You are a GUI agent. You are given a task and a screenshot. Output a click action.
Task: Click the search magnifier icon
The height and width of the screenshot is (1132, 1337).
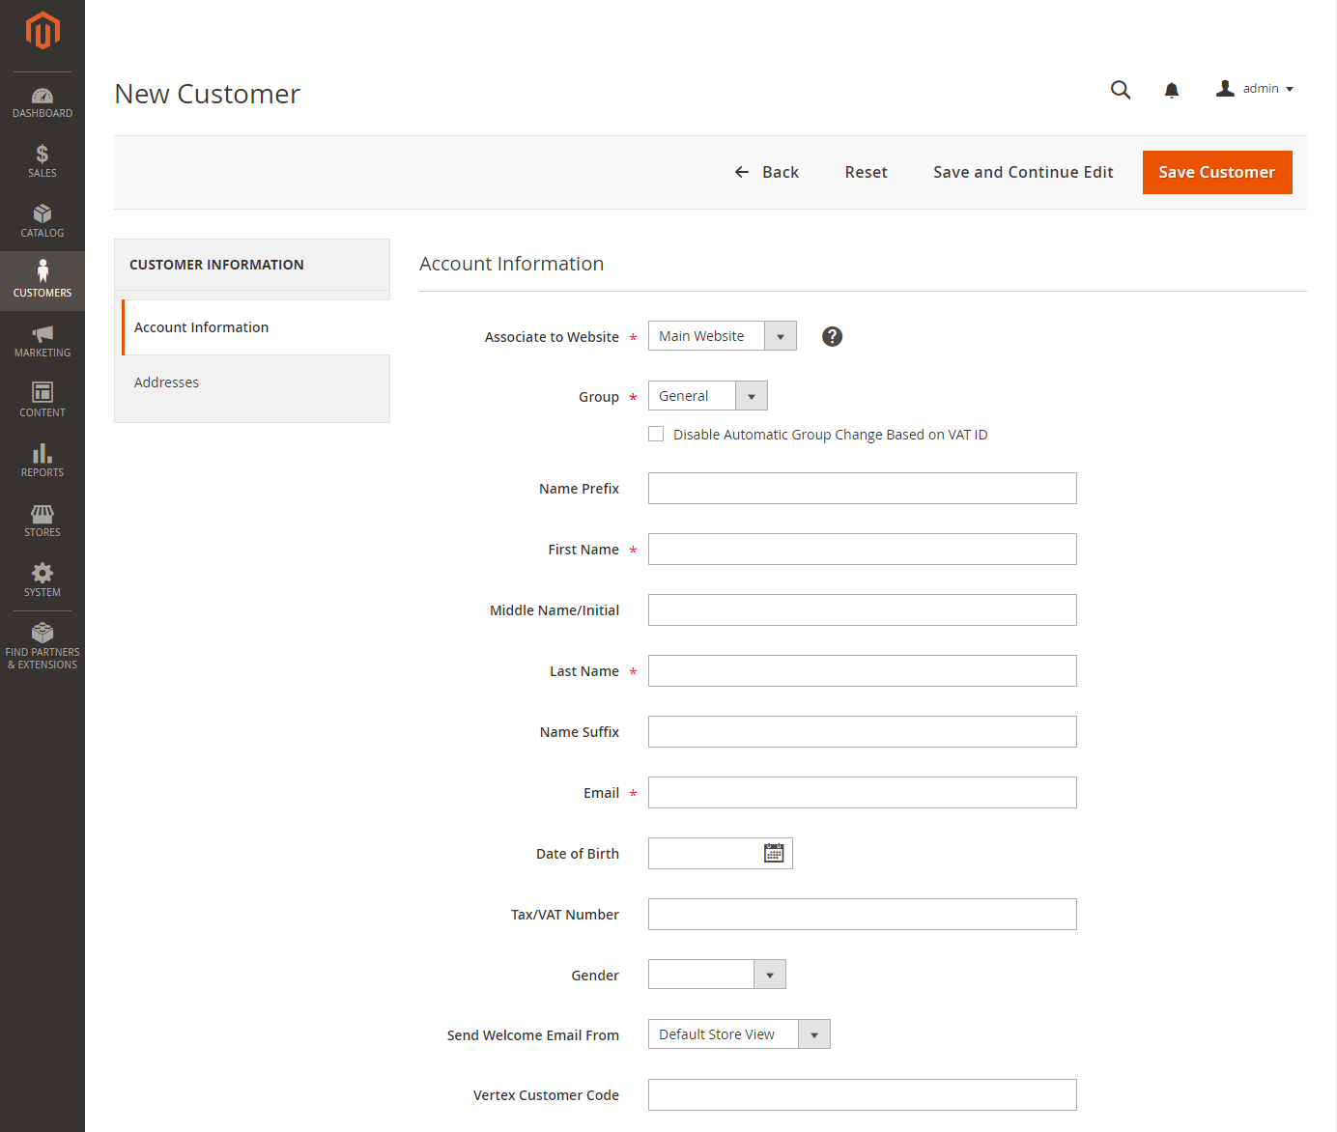point(1121,90)
